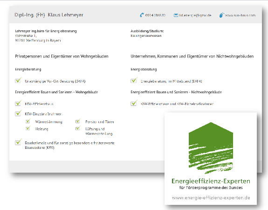Toggle the Lüftung und Wärmeverteilung checkbox
This screenshot has height=210, width=268.
coord(78,128)
